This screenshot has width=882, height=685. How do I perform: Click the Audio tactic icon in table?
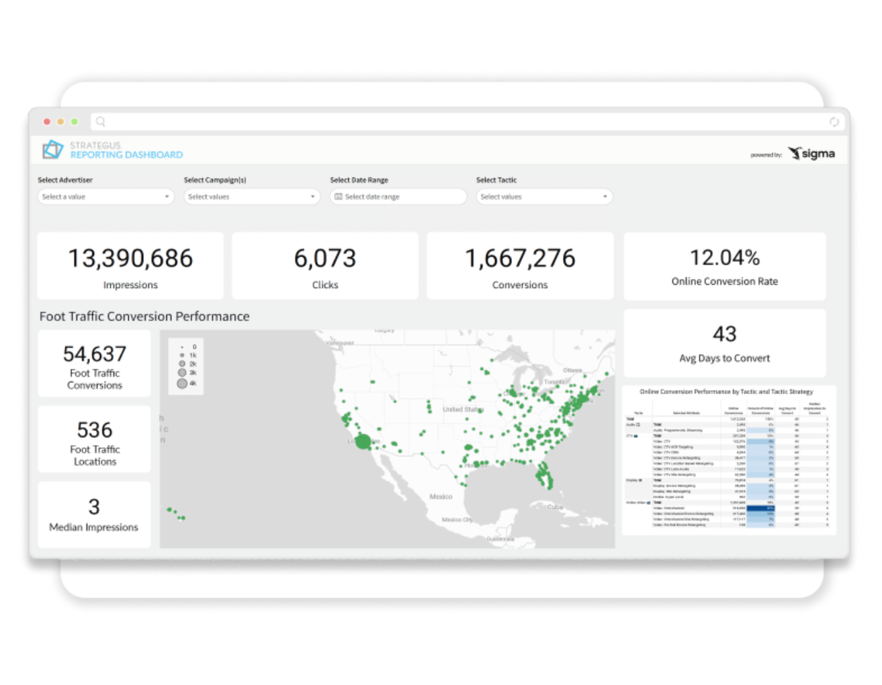(x=638, y=425)
